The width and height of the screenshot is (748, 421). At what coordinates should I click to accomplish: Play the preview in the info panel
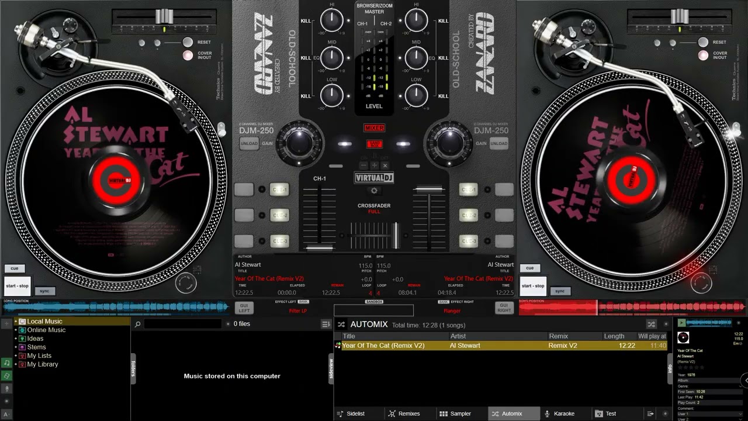681,323
